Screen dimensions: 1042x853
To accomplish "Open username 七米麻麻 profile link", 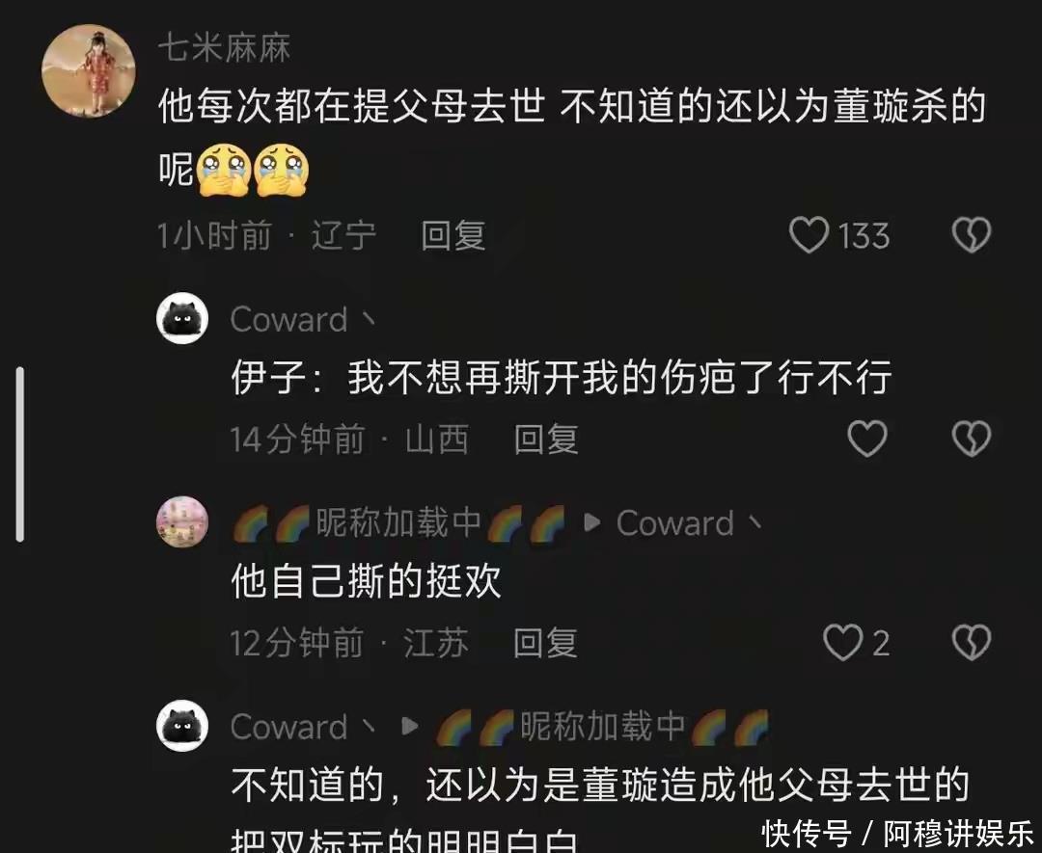I will [x=225, y=48].
